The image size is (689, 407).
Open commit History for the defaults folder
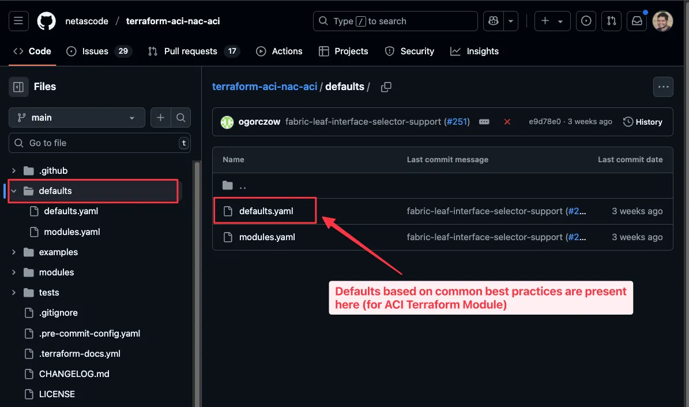[x=643, y=122]
